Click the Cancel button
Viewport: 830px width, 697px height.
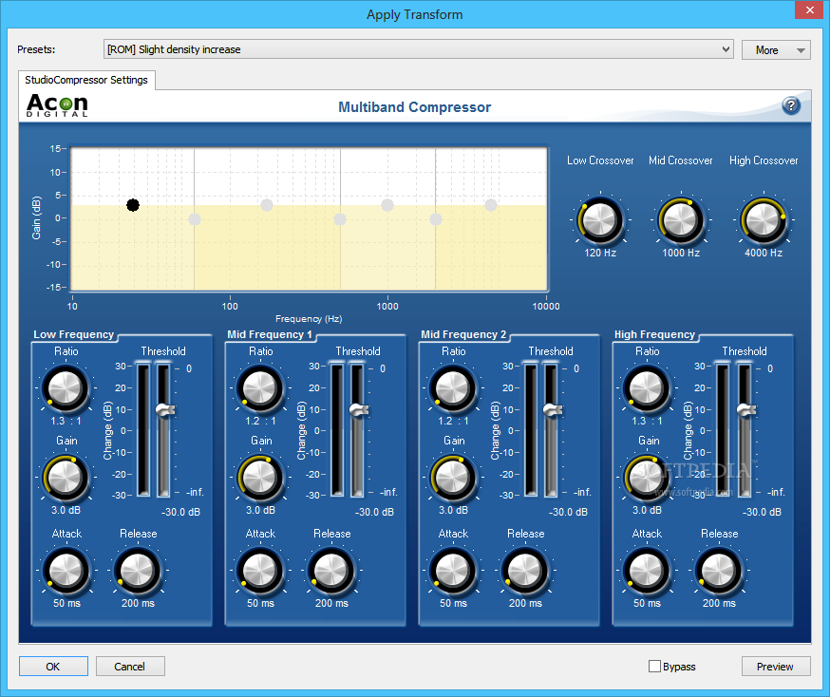130,667
